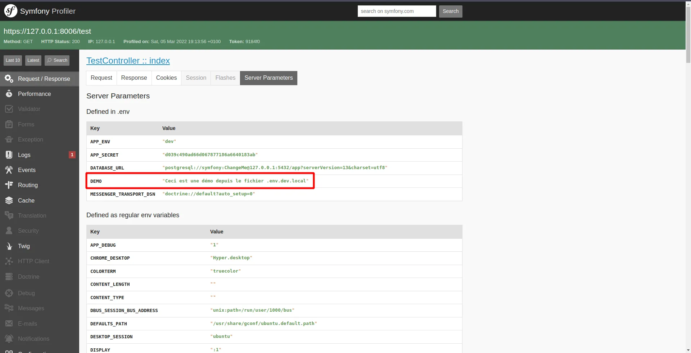Select the Routing signpost icon

click(9, 185)
